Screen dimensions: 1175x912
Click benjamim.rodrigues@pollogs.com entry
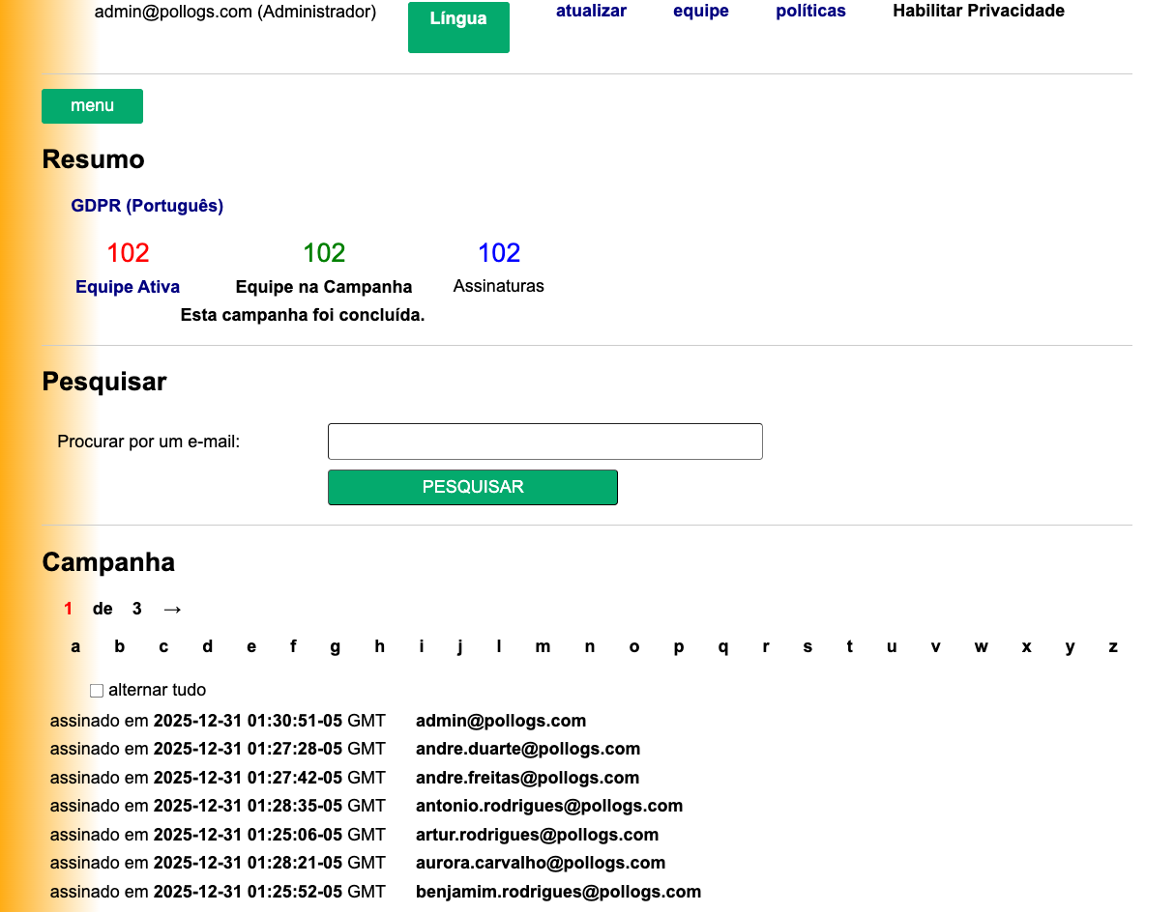[558, 892]
